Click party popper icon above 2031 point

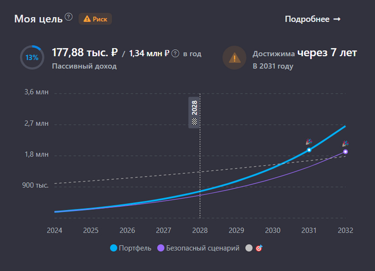[x=309, y=142]
